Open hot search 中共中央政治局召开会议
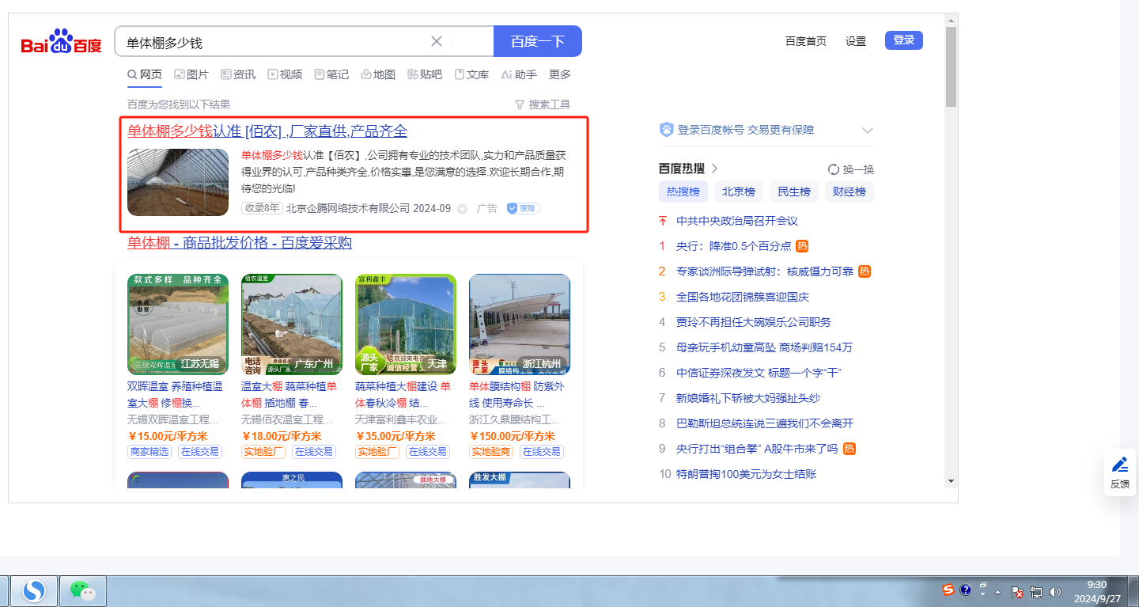Image resolution: width=1139 pixels, height=607 pixels. [x=737, y=221]
